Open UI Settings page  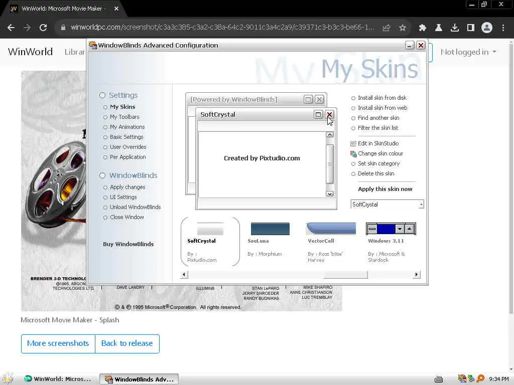click(119, 198)
